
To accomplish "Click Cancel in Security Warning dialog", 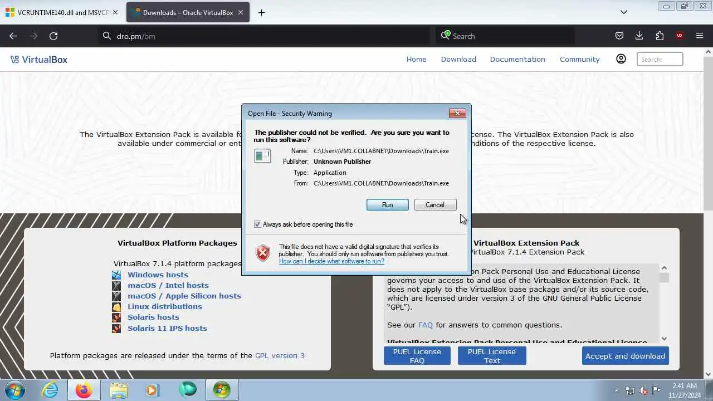I will pyautogui.click(x=435, y=205).
